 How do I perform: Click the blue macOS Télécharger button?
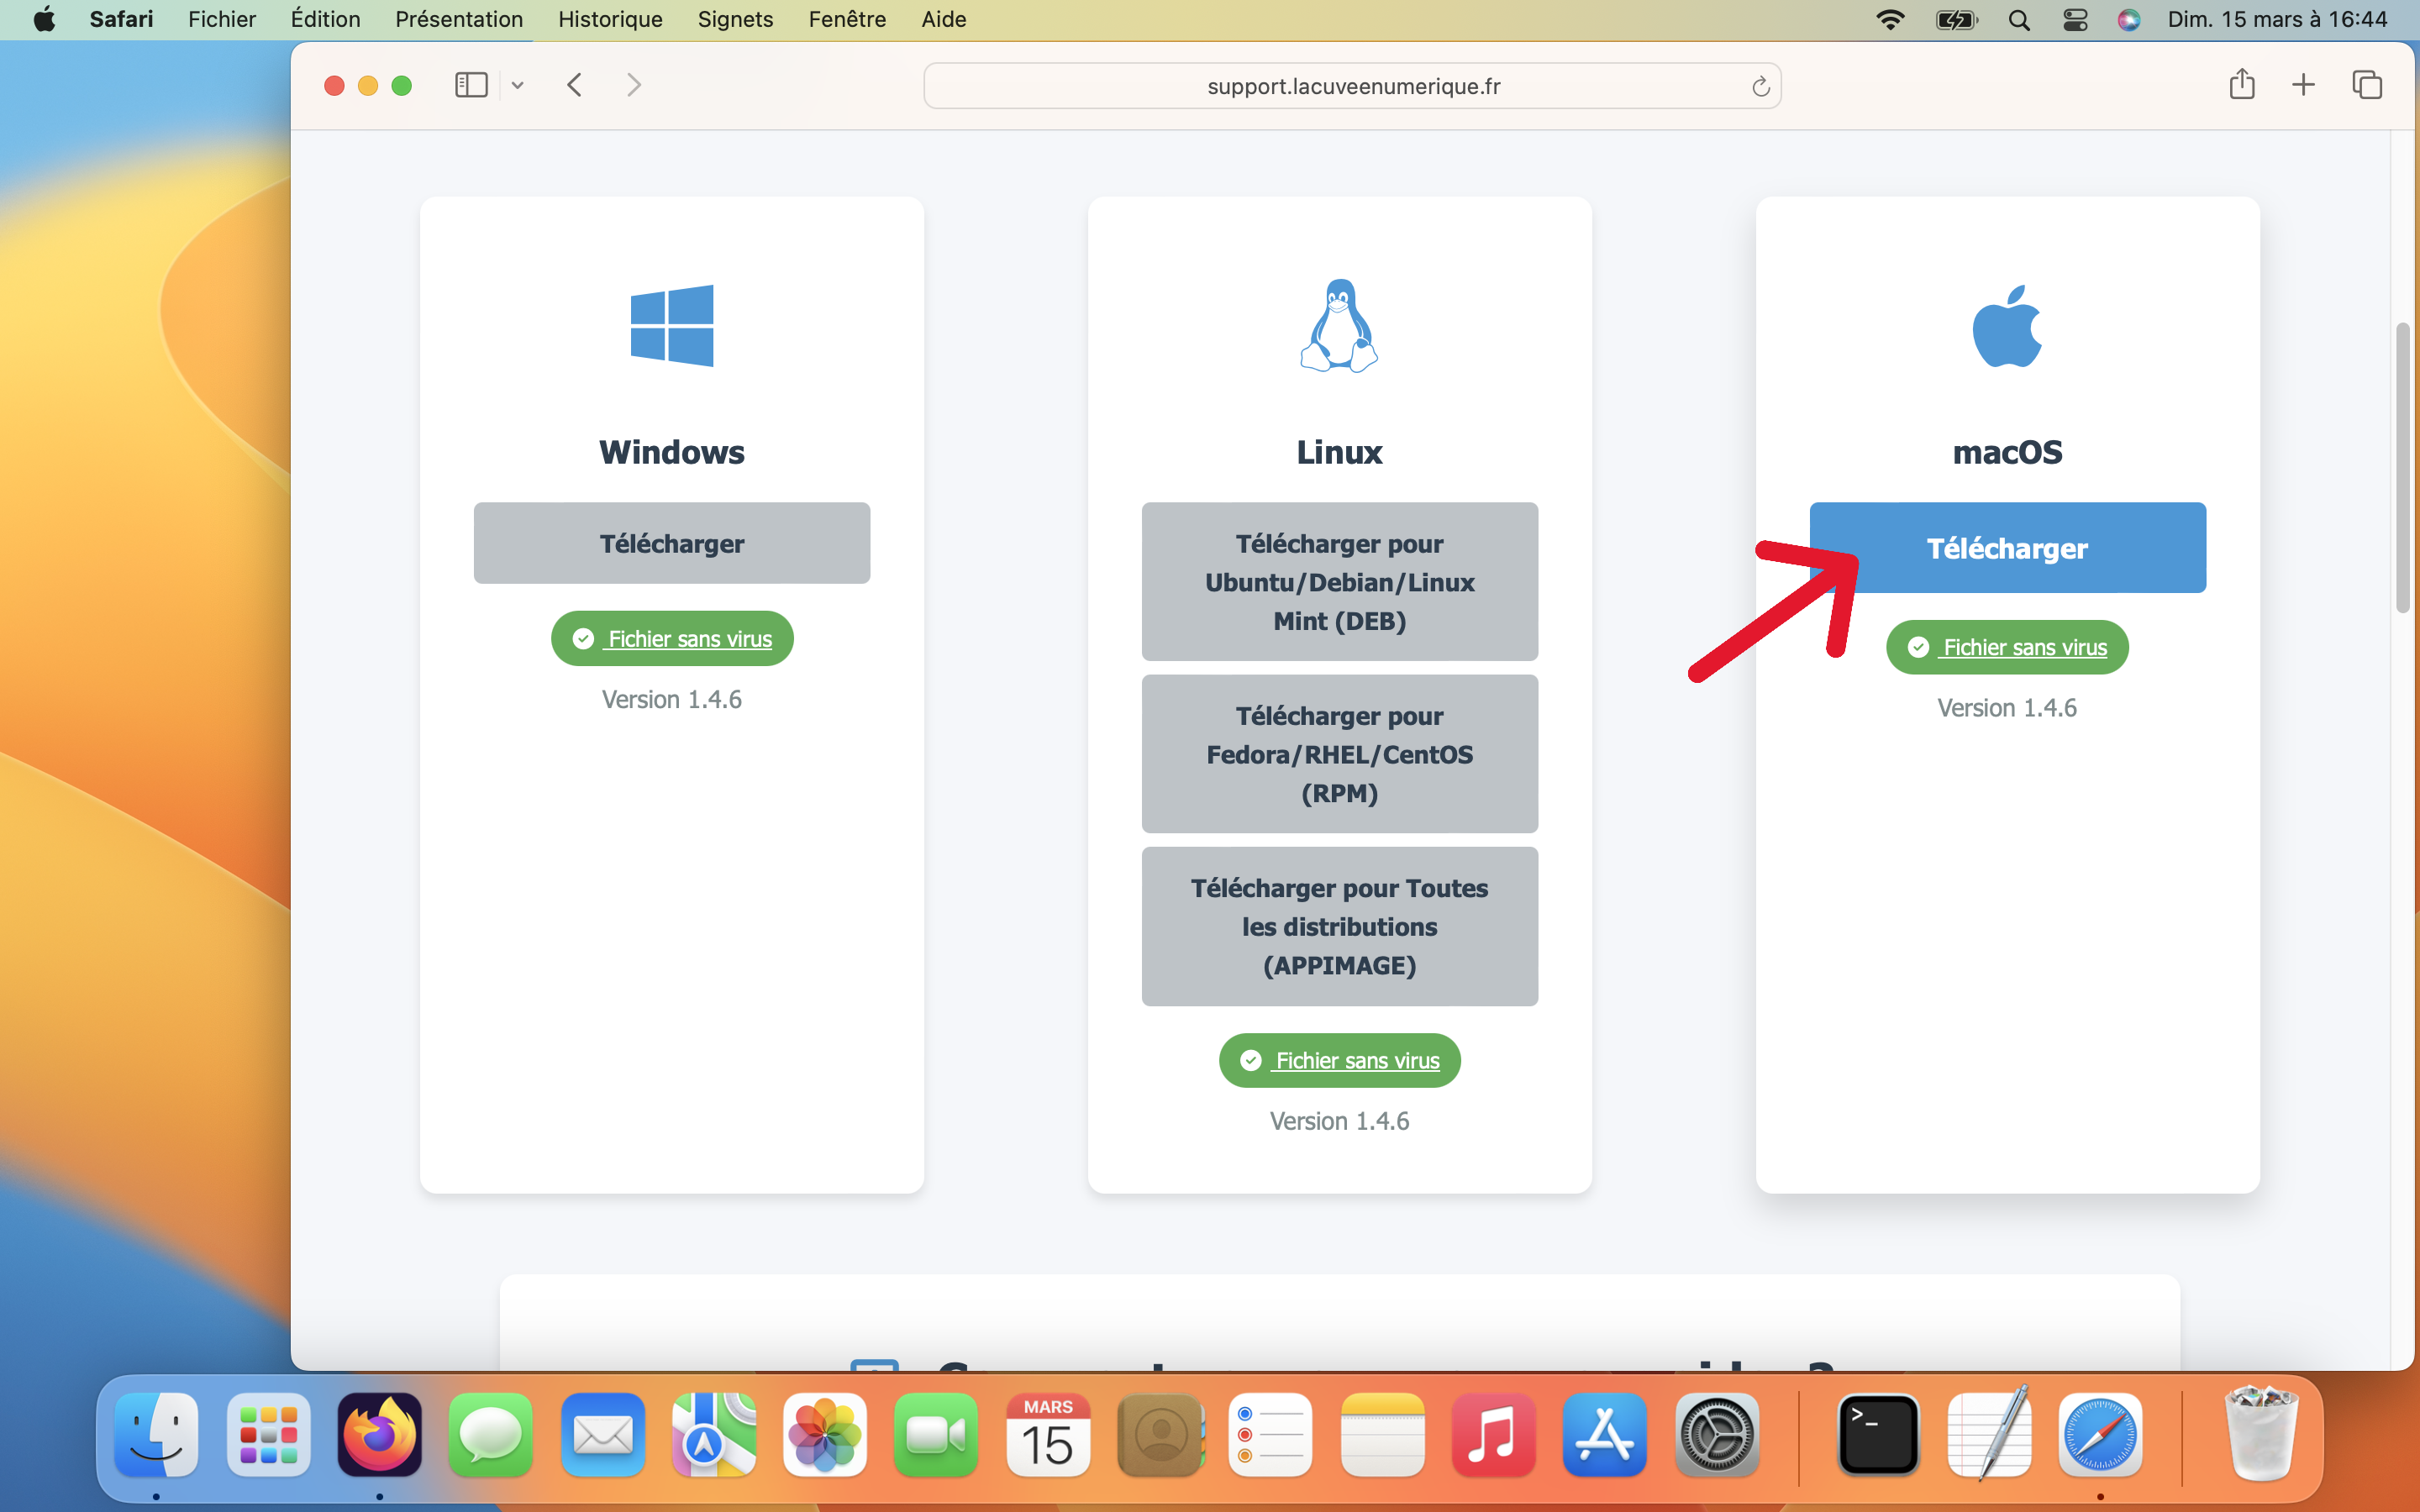point(2007,548)
